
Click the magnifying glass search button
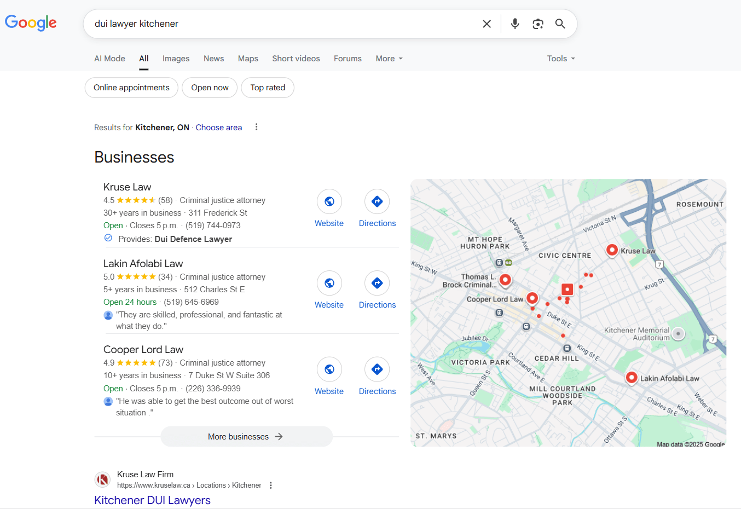coord(560,24)
